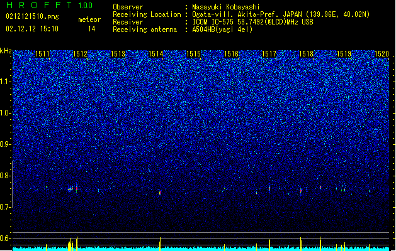396x251 pixels.
Task: Select the observer name Masayuki Kobayashi
Action: 226,7
